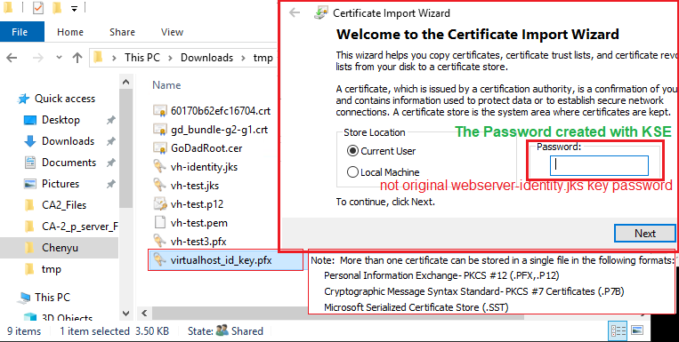679x342 pixels.
Task: Go back in Certificate Import Wizard
Action: (295, 12)
